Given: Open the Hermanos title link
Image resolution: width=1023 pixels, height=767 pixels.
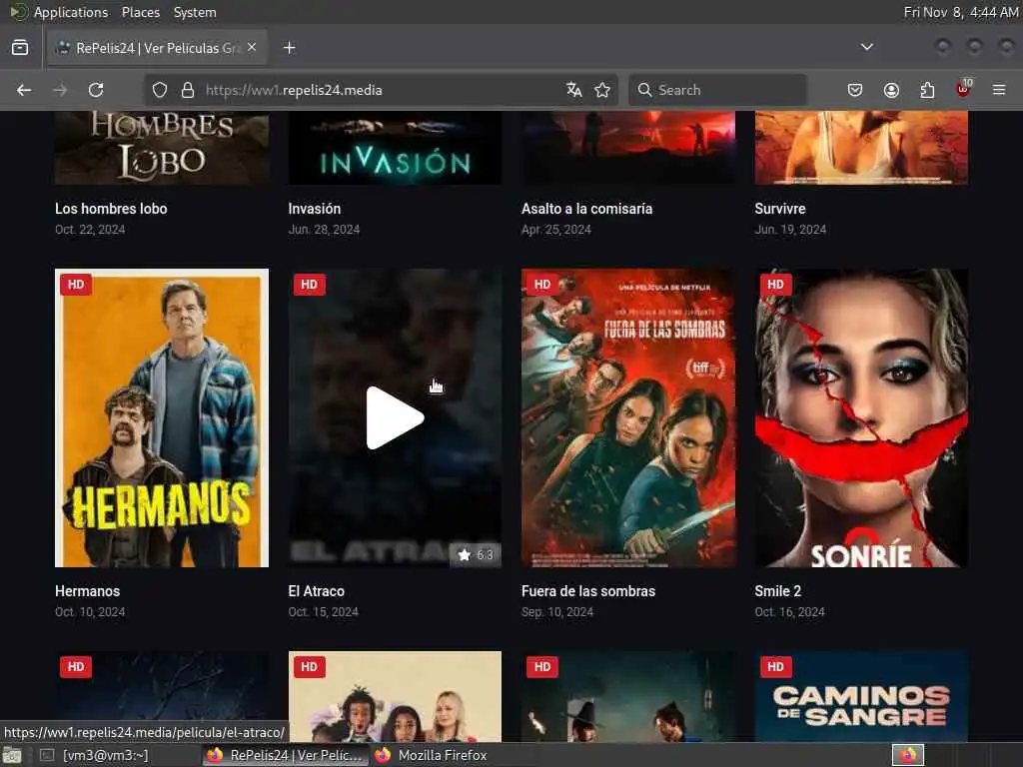Looking at the screenshot, I should pos(88,591).
